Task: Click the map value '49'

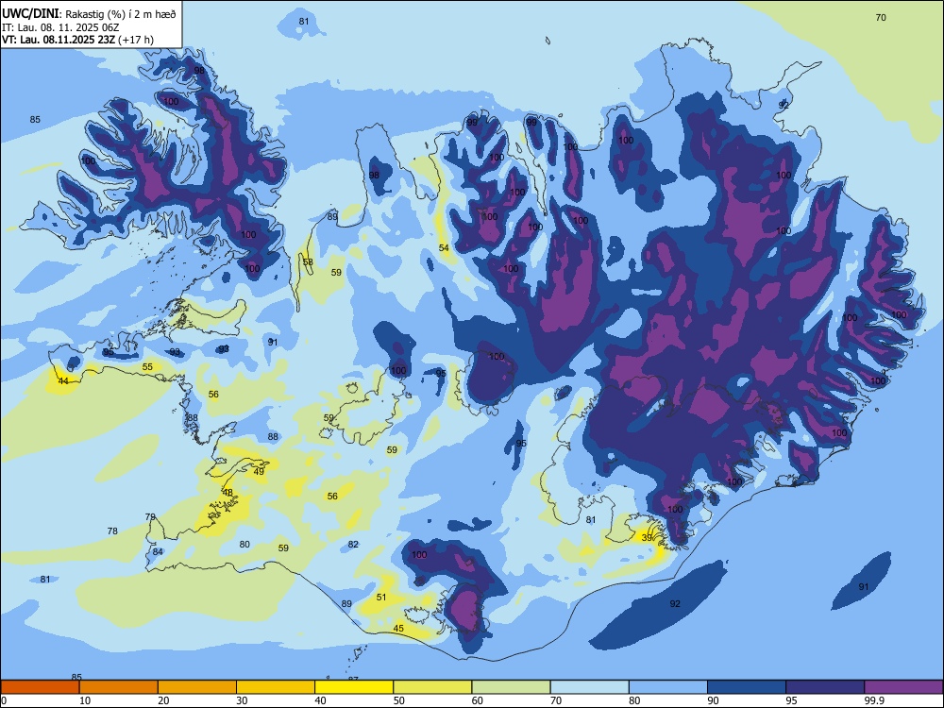Action: [x=259, y=472]
